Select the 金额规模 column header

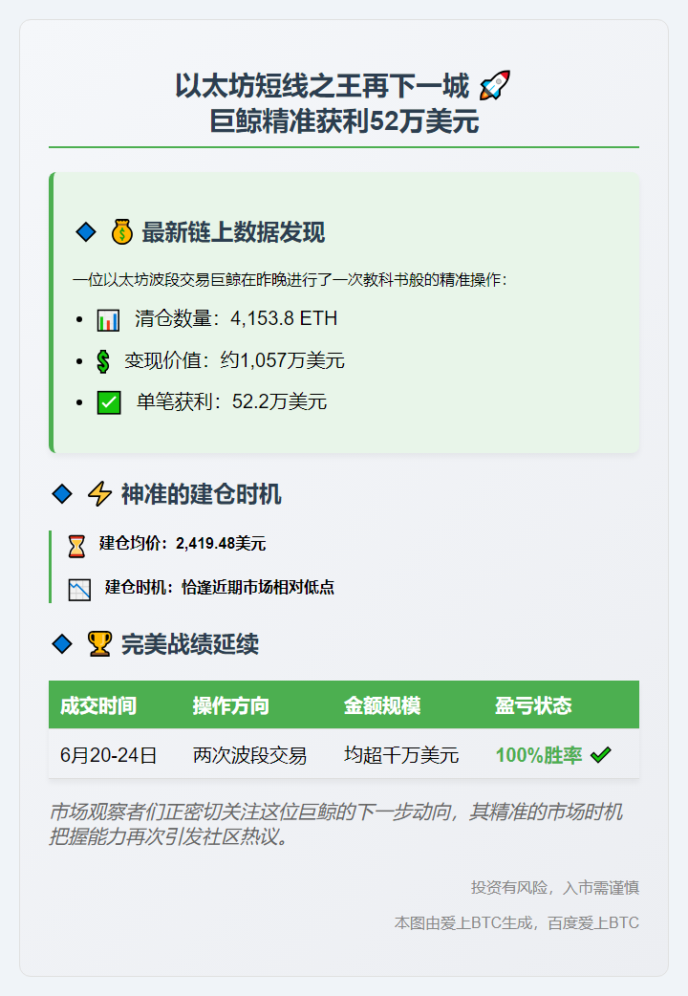[382, 705]
